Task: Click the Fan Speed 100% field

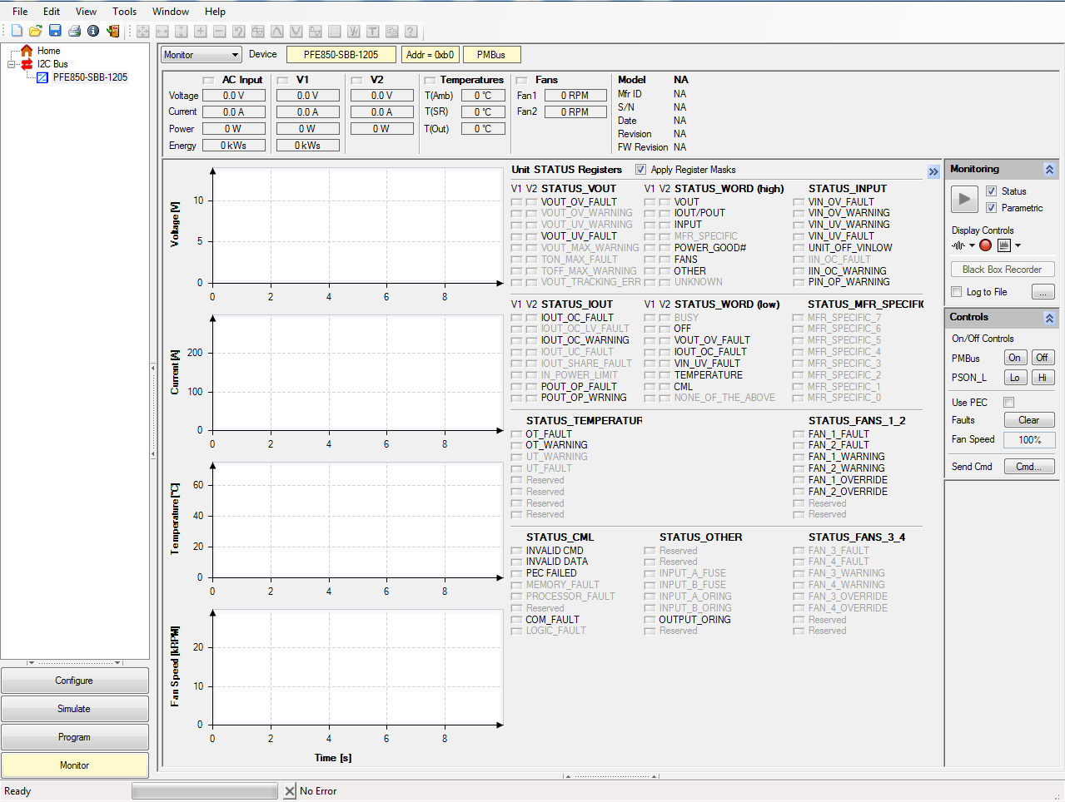Action: [x=1029, y=440]
